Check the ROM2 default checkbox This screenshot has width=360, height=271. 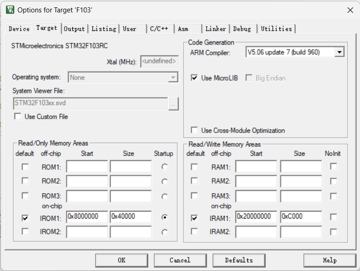pyautogui.click(x=25, y=181)
